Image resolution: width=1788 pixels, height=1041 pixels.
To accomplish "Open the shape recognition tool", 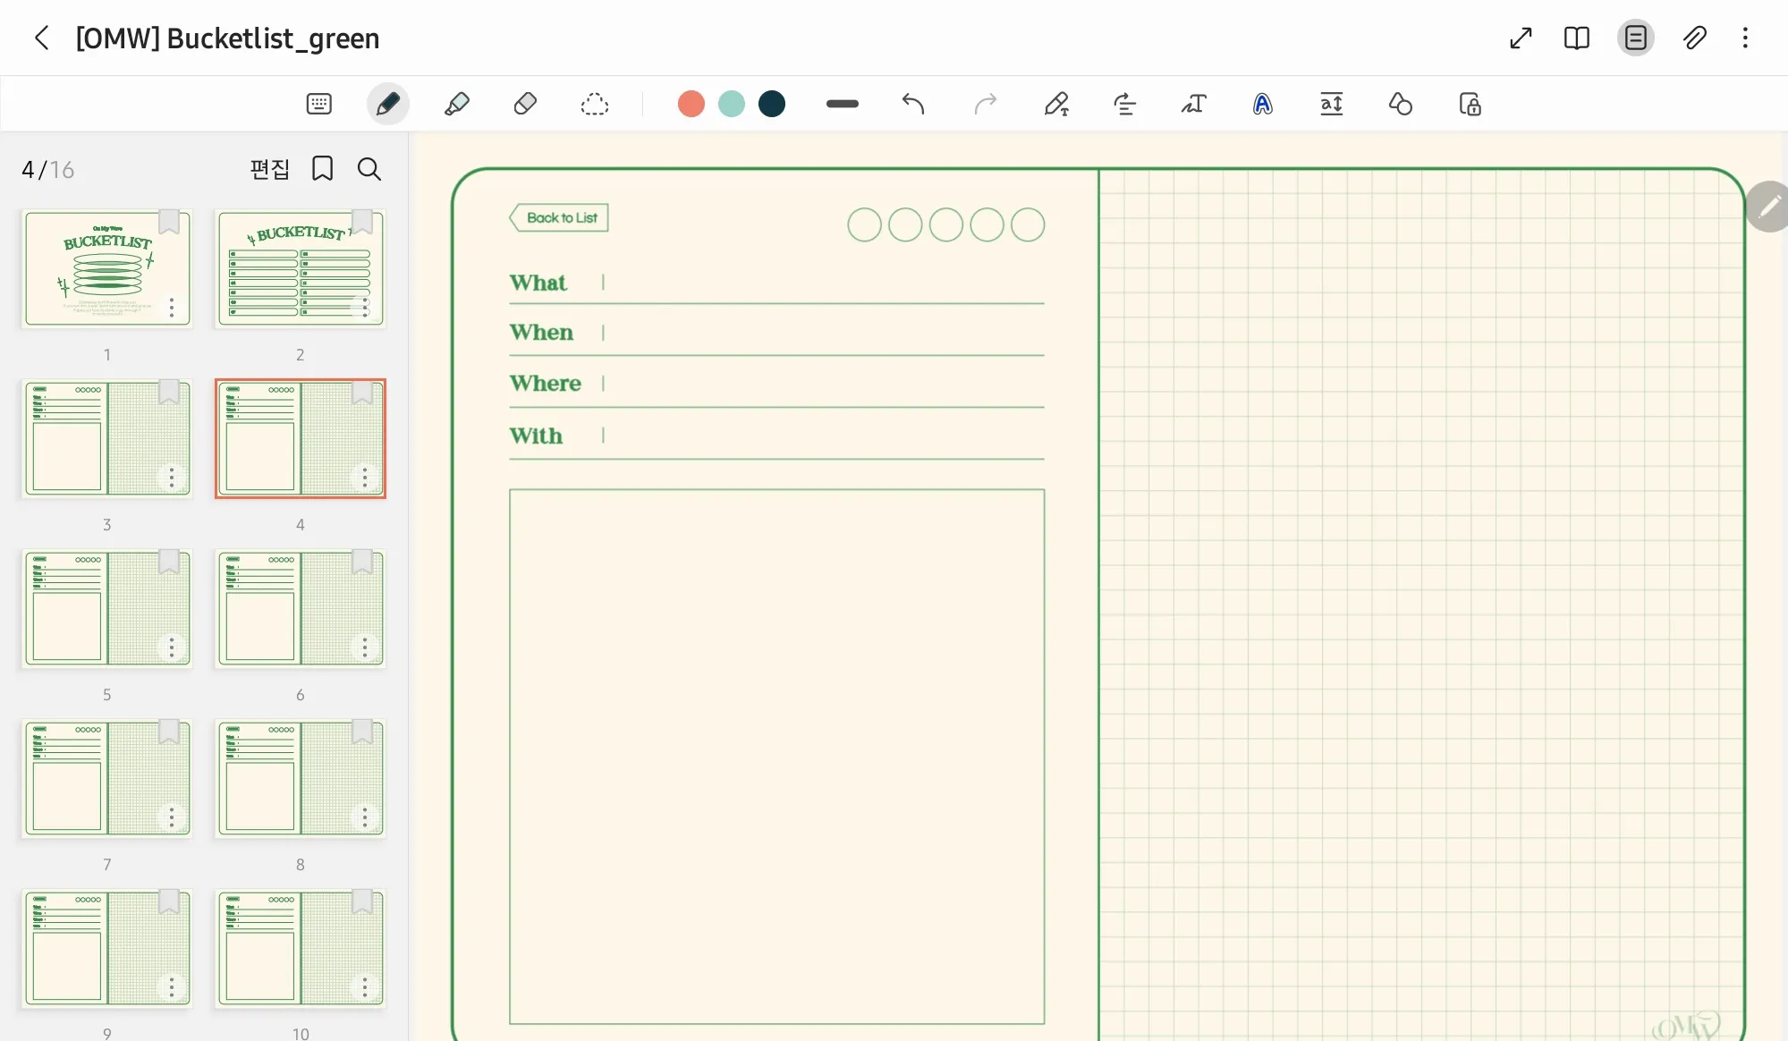I will pos(1400,104).
